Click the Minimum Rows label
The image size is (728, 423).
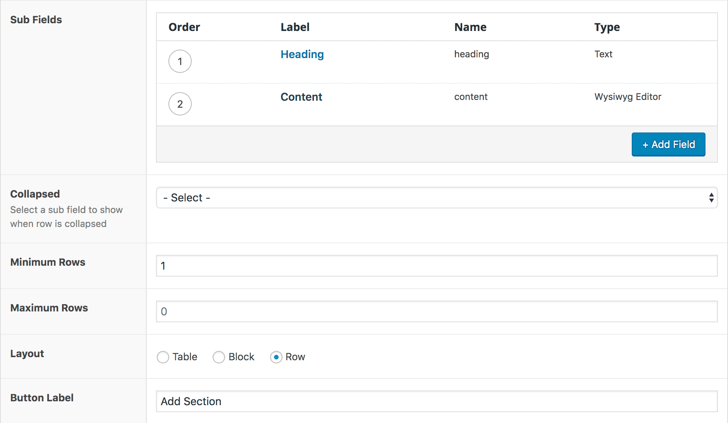point(48,262)
